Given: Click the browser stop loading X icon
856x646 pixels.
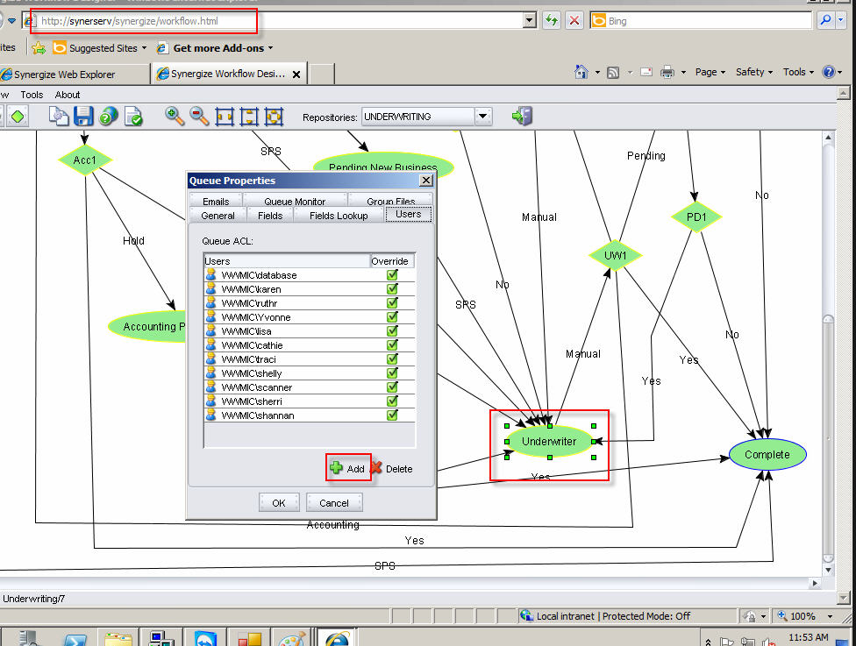Looking at the screenshot, I should 574,21.
